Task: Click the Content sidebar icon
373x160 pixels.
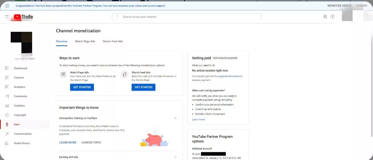Action: (x=7, y=77)
